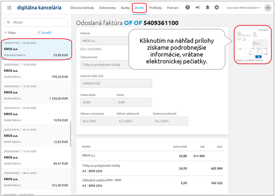Click the 311 000 MD account value
The height and width of the screenshot is (196, 275).
click(x=199, y=156)
